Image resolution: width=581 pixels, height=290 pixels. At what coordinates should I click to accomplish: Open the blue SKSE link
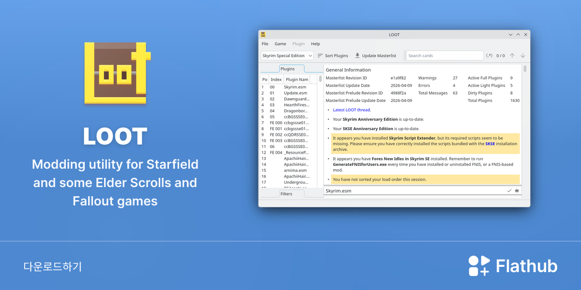click(490, 144)
